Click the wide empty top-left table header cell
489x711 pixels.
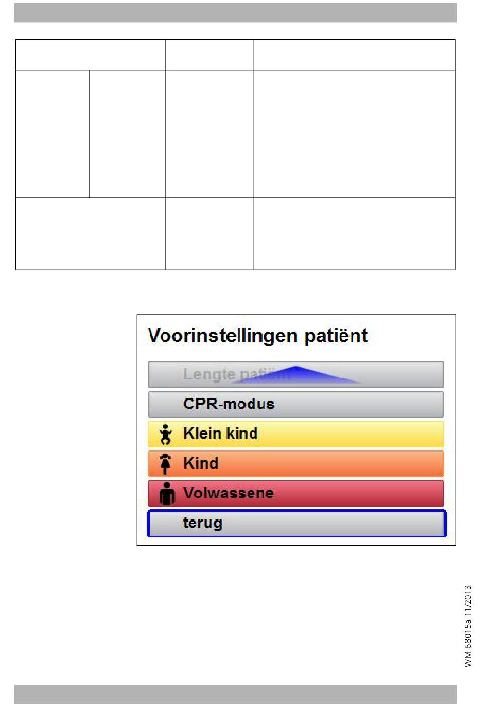point(91,55)
